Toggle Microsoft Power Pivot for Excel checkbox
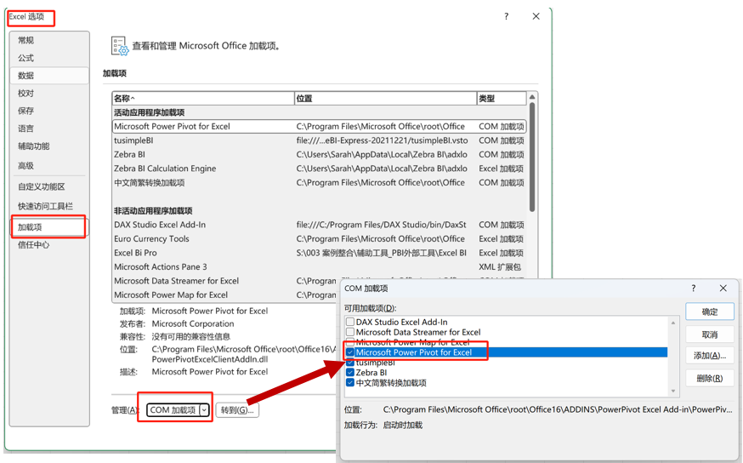 350,352
